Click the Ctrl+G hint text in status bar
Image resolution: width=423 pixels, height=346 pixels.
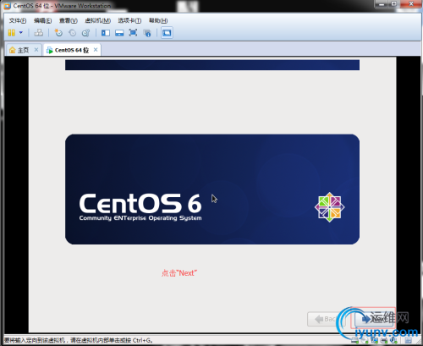(143, 340)
